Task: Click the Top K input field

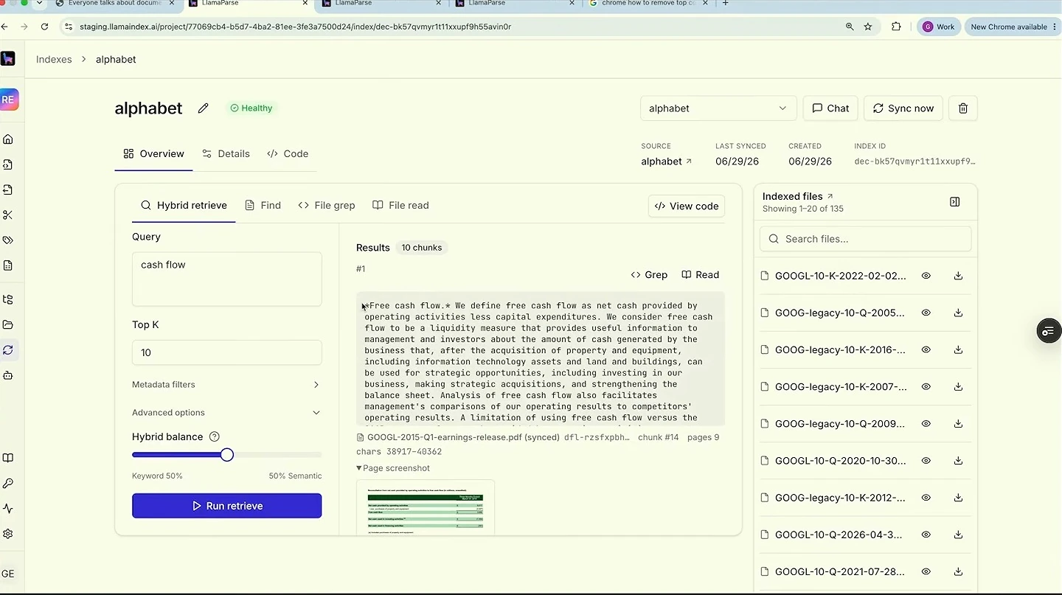Action: tap(226, 352)
